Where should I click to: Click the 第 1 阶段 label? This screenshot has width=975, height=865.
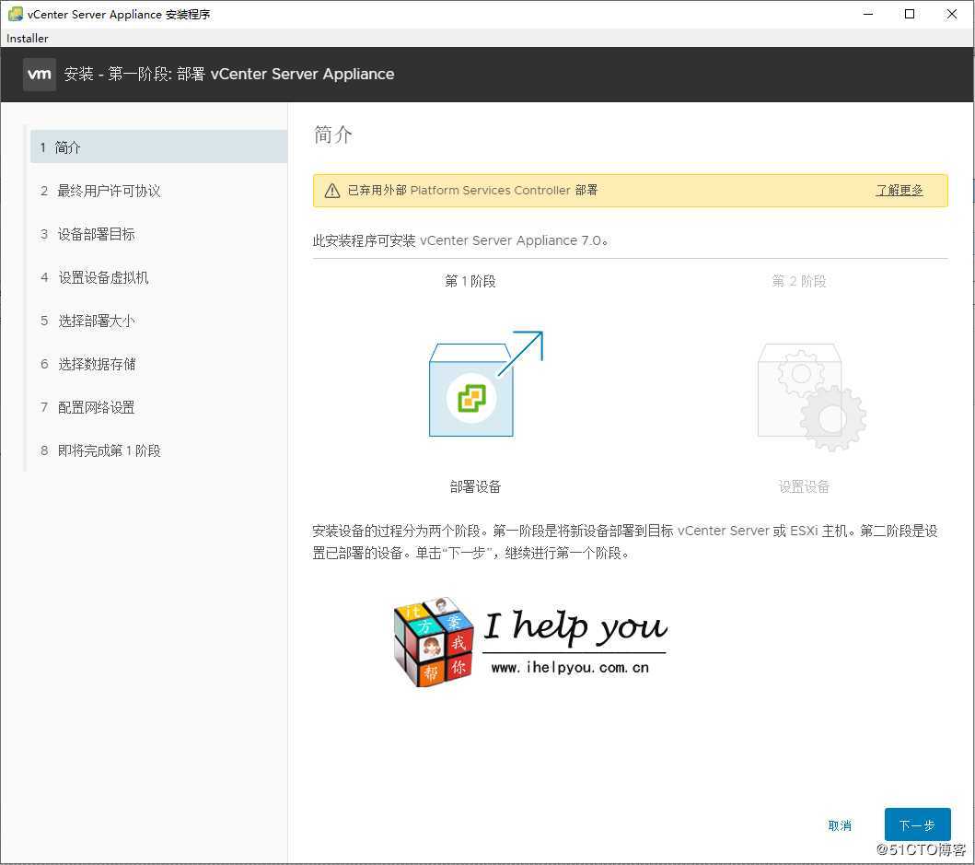point(470,281)
